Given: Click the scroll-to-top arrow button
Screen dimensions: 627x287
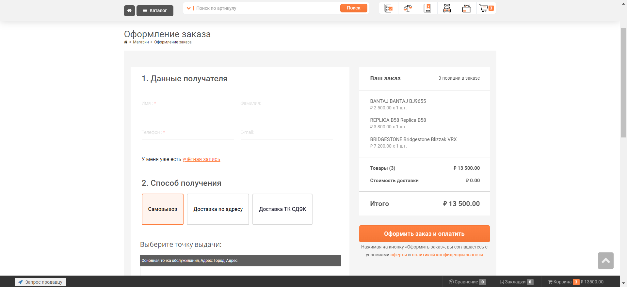Looking at the screenshot, I should (605, 261).
